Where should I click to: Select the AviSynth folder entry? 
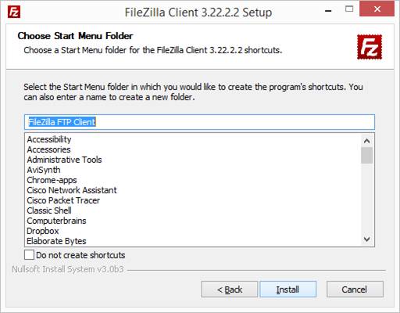(x=44, y=170)
